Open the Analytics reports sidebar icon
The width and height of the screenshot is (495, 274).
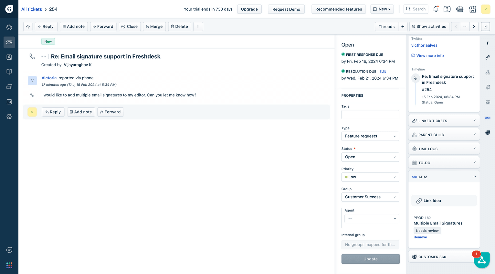click(9, 102)
